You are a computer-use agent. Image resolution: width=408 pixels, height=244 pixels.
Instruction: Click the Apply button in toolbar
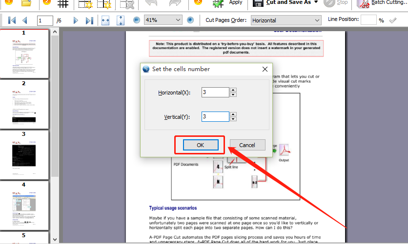227,3
